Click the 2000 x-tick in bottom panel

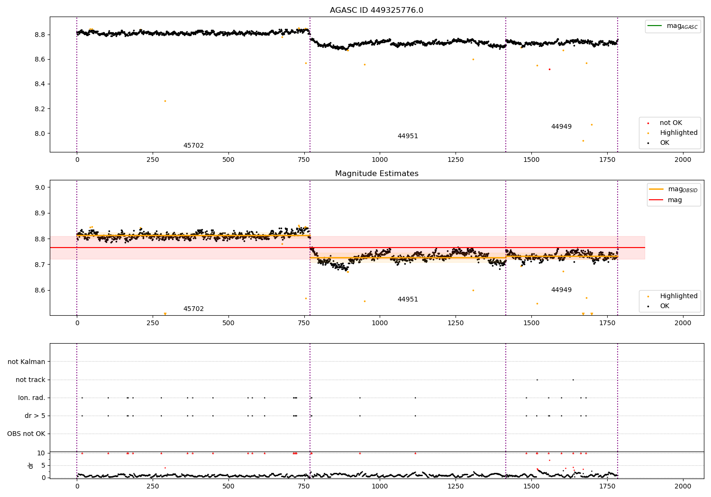coord(683,486)
